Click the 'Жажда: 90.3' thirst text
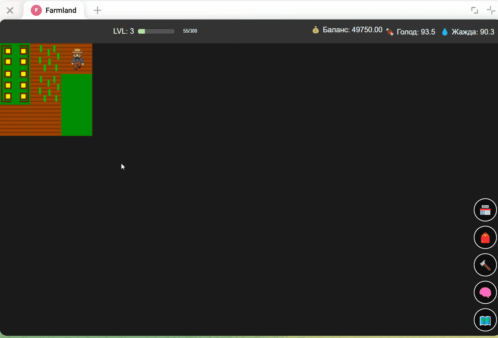 pyautogui.click(x=473, y=32)
